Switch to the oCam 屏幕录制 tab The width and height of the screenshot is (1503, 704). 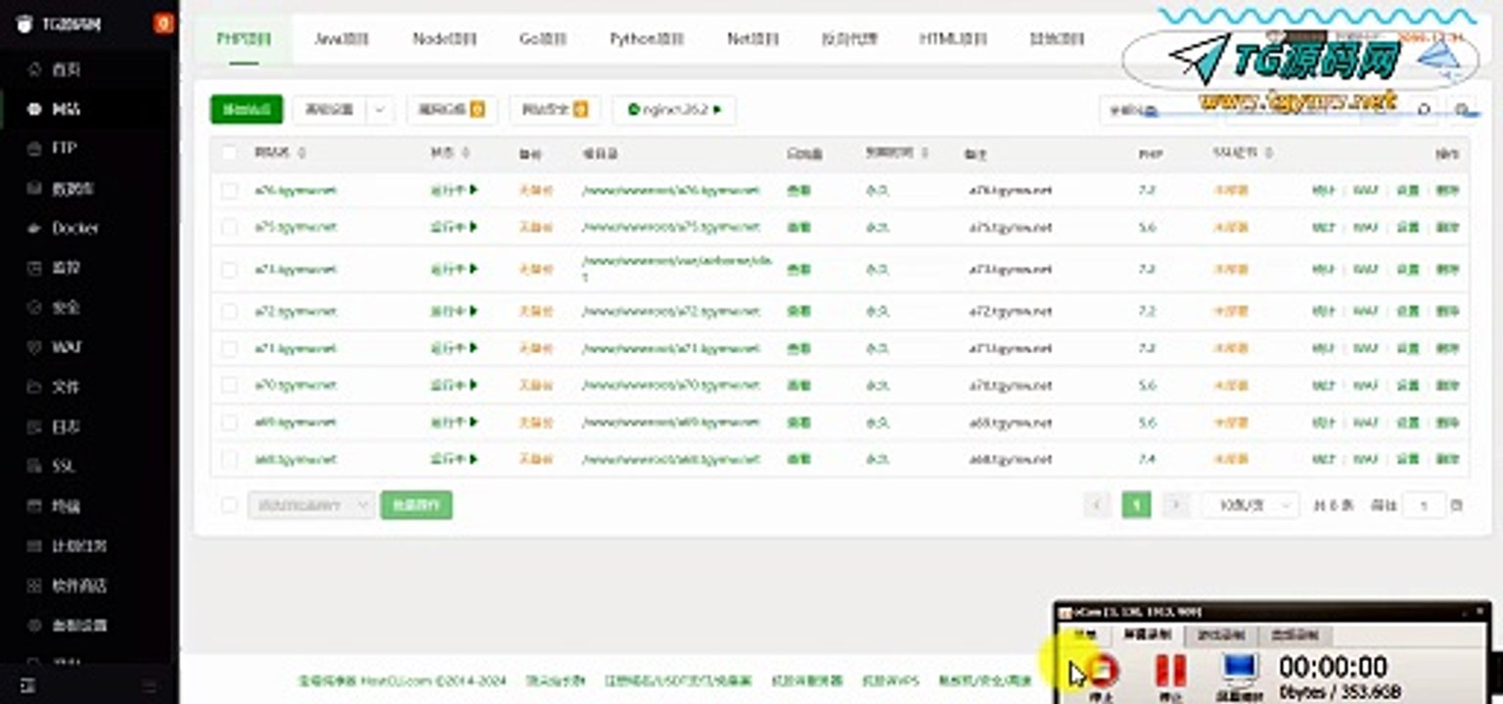point(1148,636)
